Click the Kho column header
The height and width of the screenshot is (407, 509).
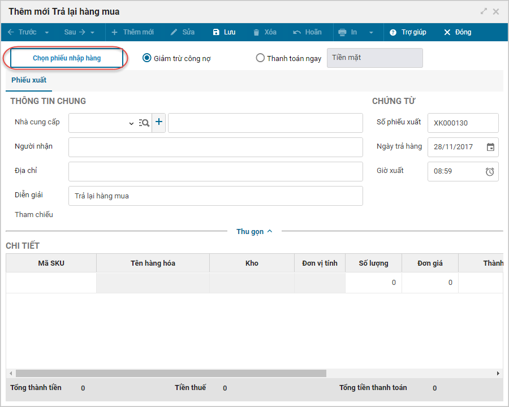point(252,263)
